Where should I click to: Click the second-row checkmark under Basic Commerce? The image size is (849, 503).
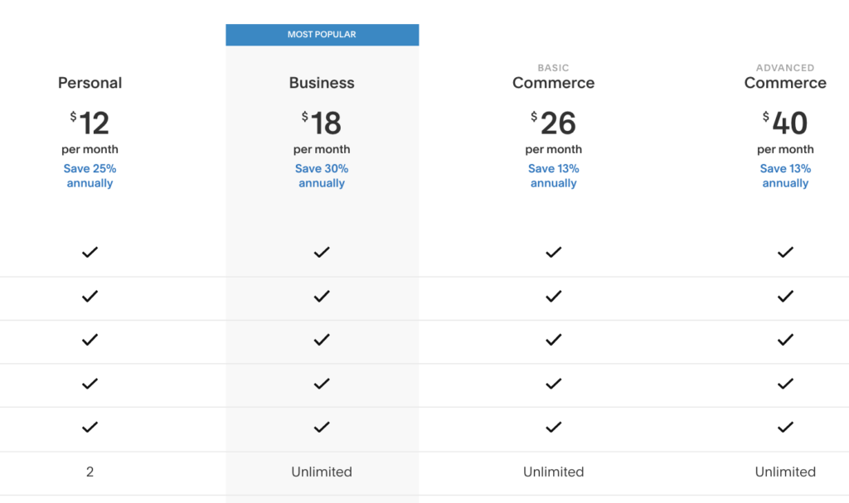(553, 296)
